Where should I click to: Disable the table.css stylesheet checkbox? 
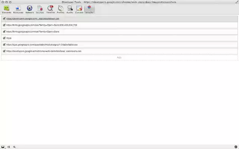4,45
